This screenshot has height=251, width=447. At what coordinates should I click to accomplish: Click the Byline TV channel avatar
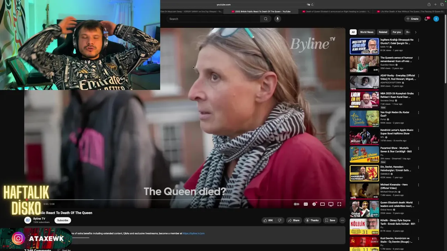[28, 220]
